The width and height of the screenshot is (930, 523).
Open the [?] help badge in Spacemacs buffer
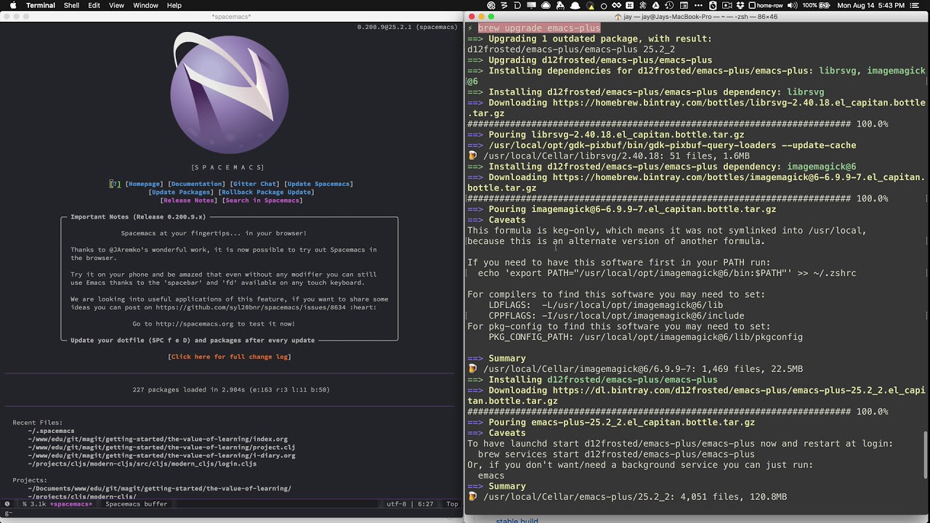point(114,184)
